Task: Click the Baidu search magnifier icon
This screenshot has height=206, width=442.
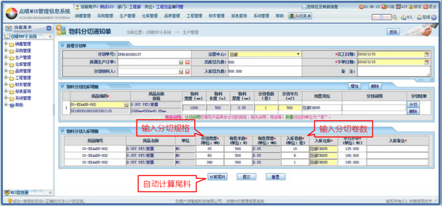Action: (394, 17)
